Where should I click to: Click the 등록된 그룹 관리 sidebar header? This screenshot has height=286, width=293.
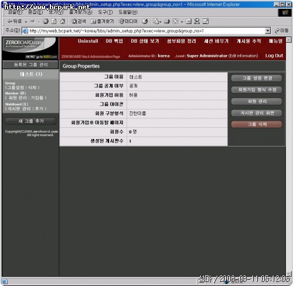pos(30,65)
